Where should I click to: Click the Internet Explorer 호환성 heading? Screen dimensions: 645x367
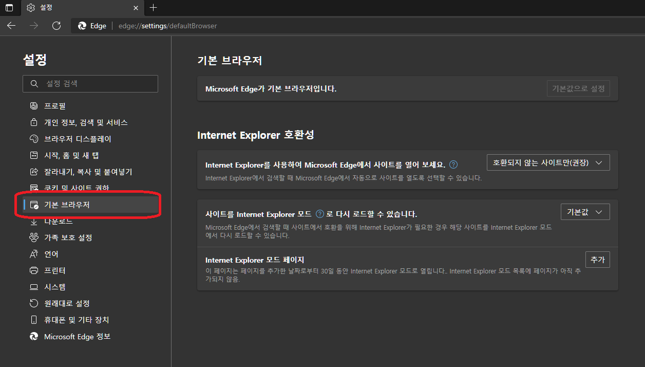point(256,135)
